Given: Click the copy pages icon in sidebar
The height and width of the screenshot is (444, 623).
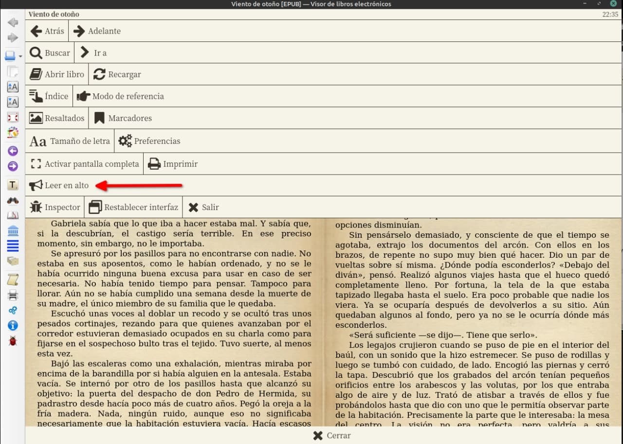Looking at the screenshot, I should [13, 71].
